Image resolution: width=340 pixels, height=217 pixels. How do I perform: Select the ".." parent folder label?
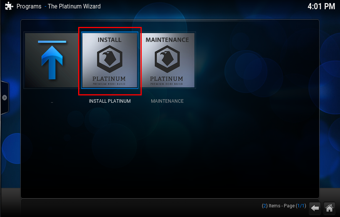pos(52,102)
